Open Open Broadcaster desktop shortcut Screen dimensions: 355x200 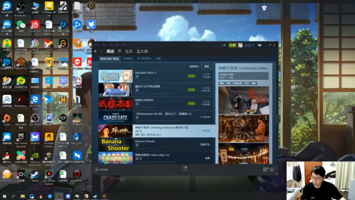[x=21, y=9]
